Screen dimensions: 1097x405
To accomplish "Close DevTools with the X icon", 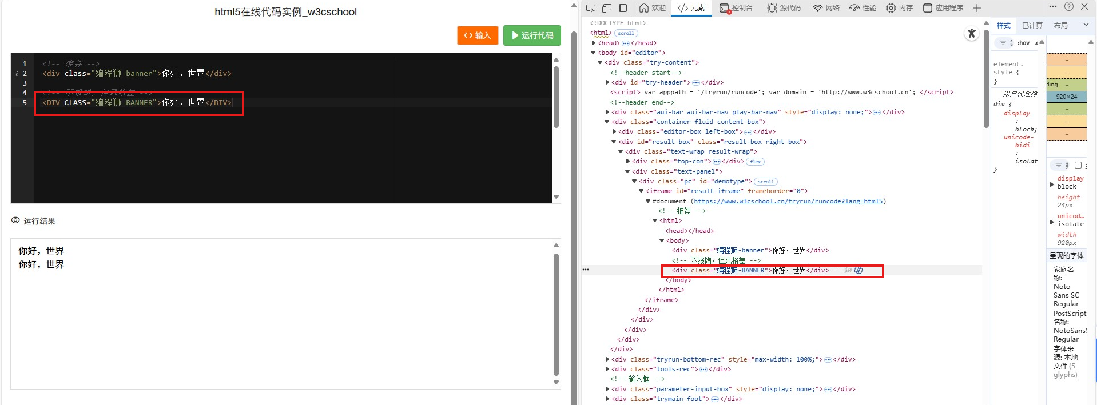I will pyautogui.click(x=1084, y=6).
